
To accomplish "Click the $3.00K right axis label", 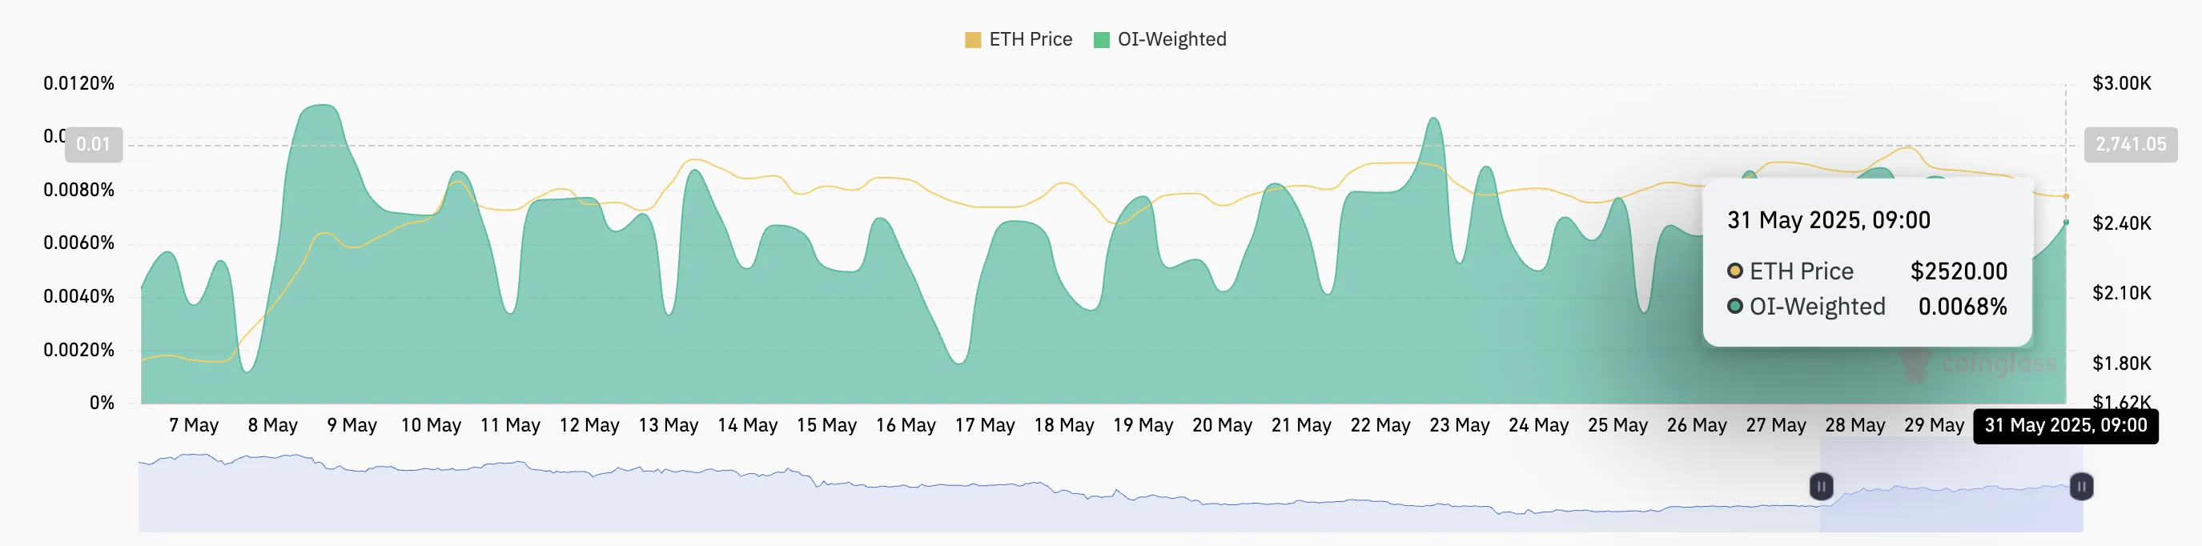I will pos(2122,84).
